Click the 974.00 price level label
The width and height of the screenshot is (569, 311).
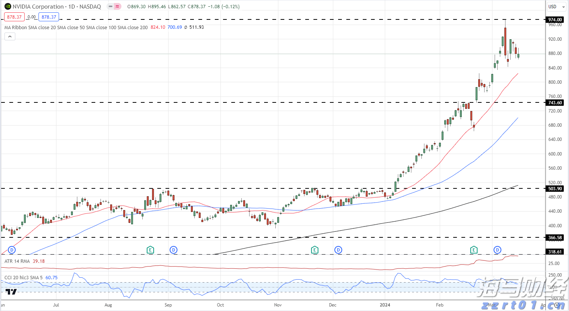pos(554,19)
